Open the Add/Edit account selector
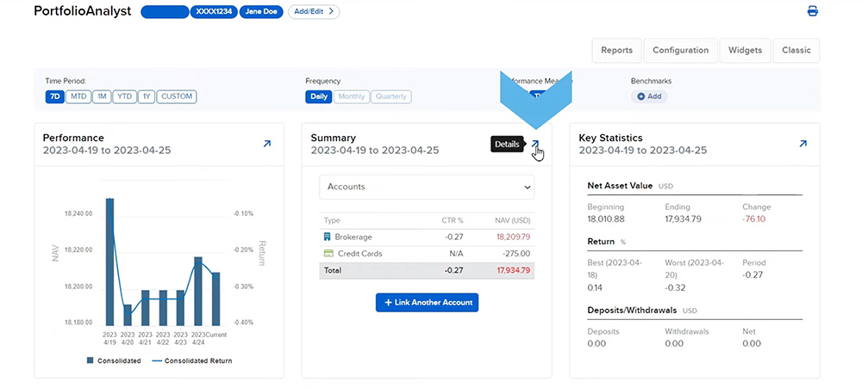 [x=313, y=12]
